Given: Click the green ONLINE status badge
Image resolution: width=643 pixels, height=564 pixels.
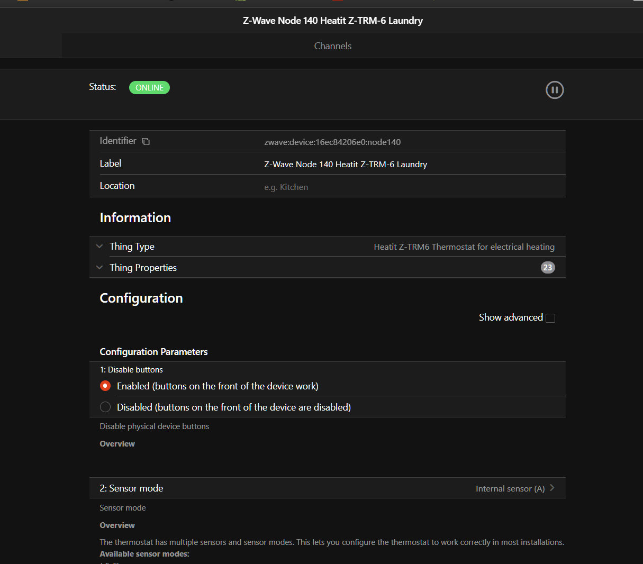Looking at the screenshot, I should tap(149, 88).
